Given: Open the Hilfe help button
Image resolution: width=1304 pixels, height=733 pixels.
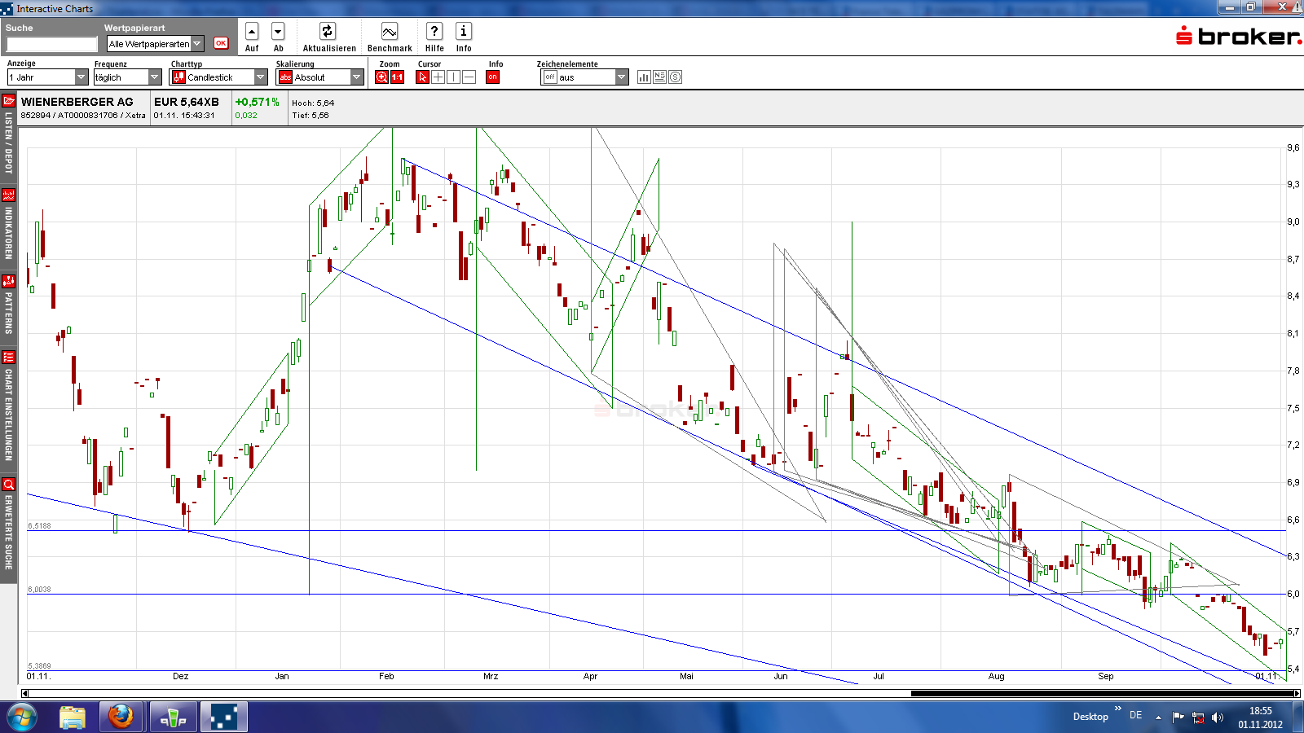Looking at the screenshot, I should [x=434, y=33].
